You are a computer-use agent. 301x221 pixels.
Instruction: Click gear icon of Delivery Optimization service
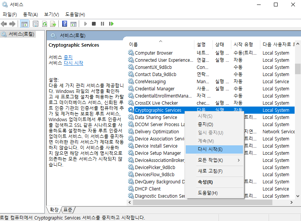[x=131, y=131]
